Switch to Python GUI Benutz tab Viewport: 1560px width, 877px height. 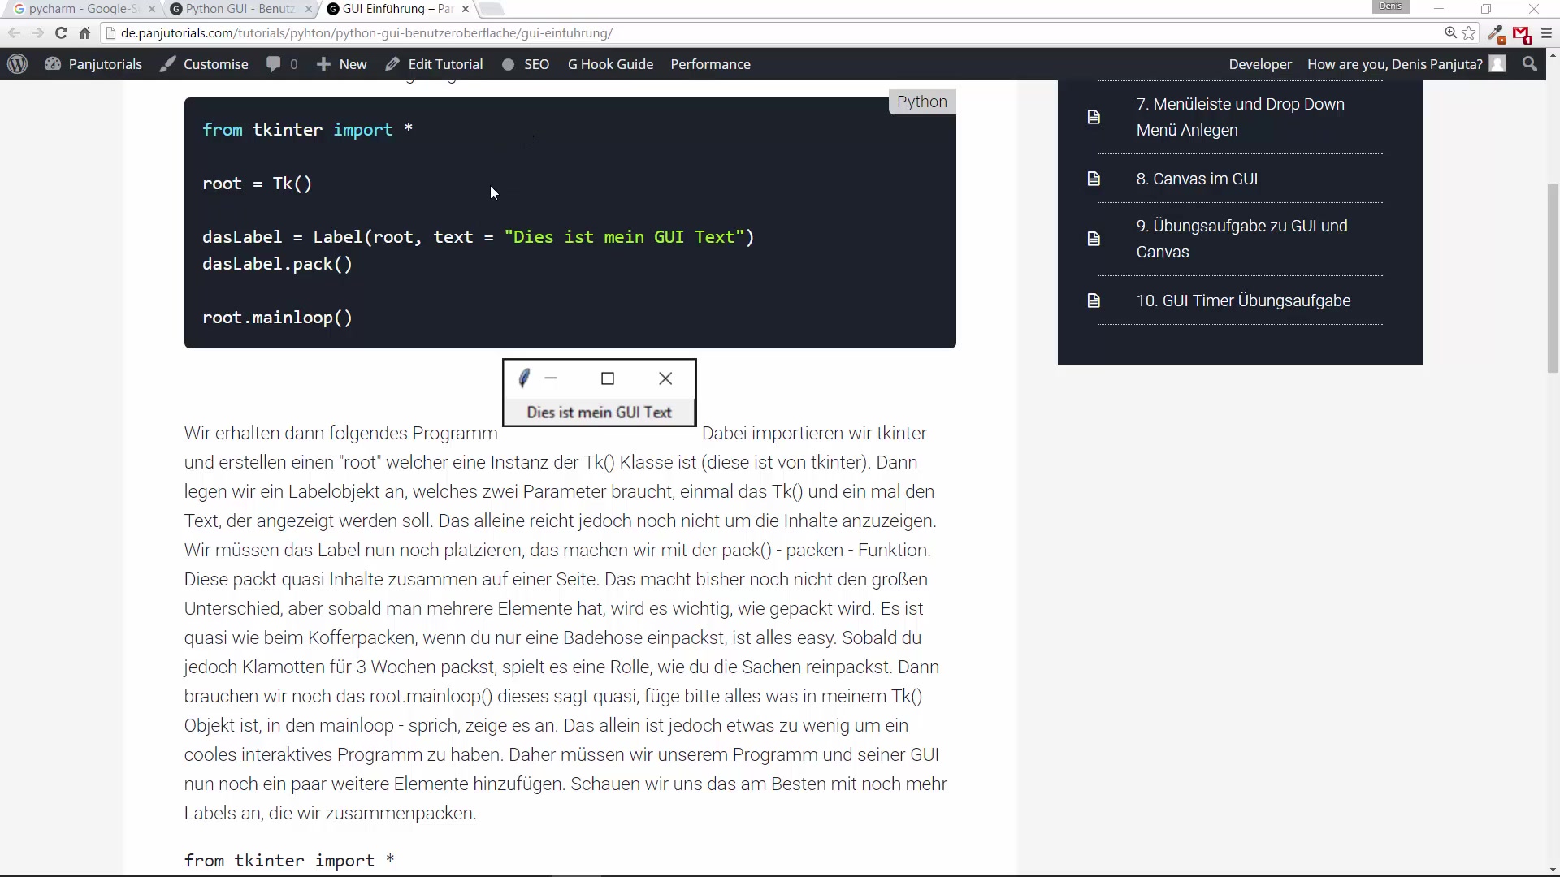tap(239, 9)
